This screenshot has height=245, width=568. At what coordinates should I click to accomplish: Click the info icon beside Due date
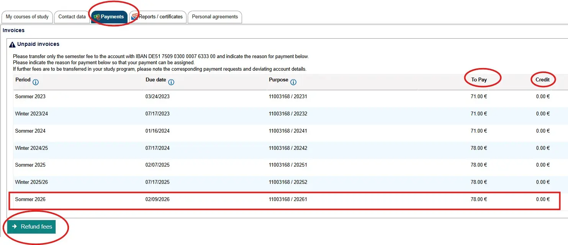[171, 82]
